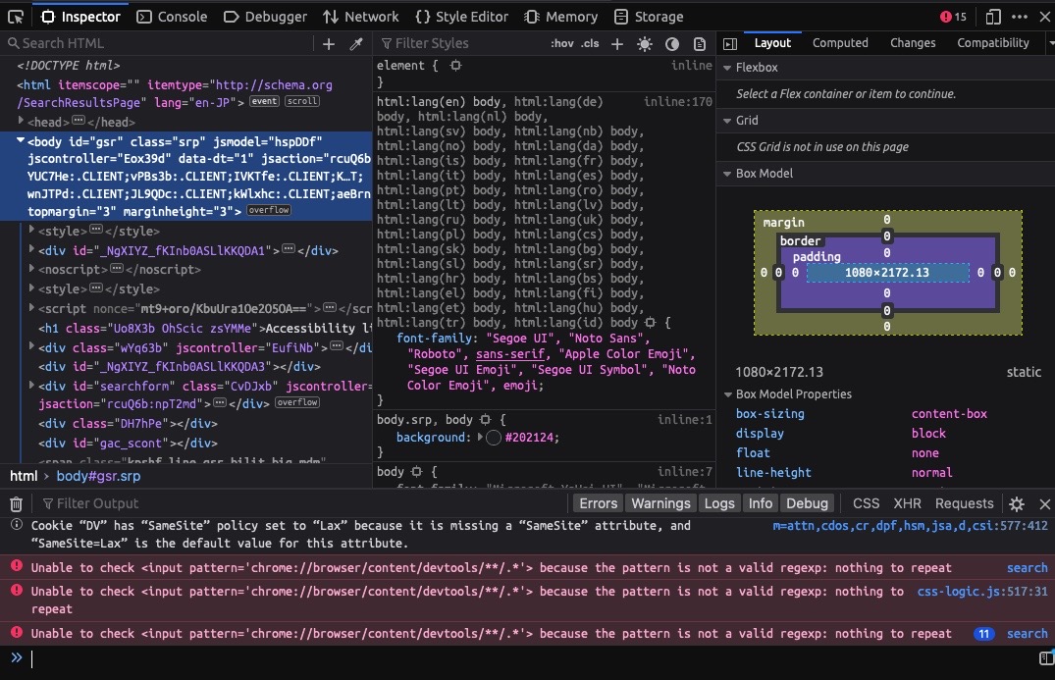
Task: Toggle the XHR console filter
Action: pos(907,503)
